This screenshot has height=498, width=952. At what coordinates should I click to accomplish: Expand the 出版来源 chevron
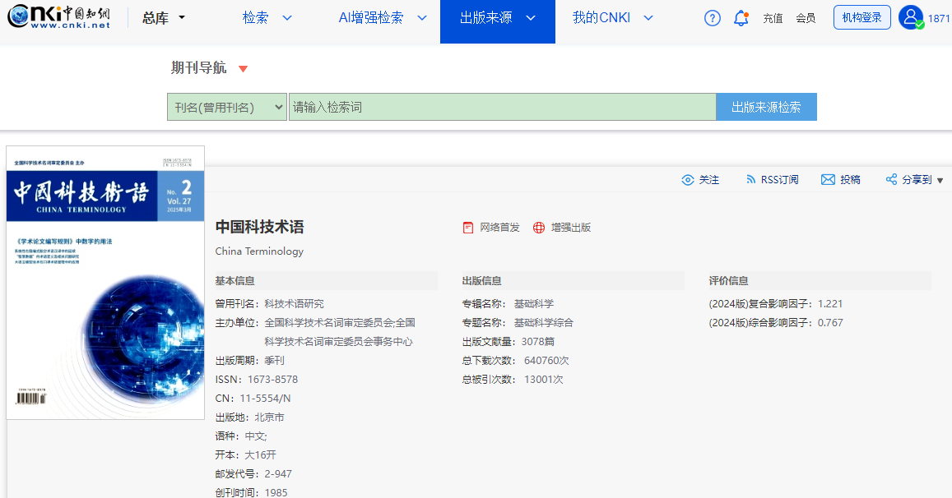pos(531,18)
